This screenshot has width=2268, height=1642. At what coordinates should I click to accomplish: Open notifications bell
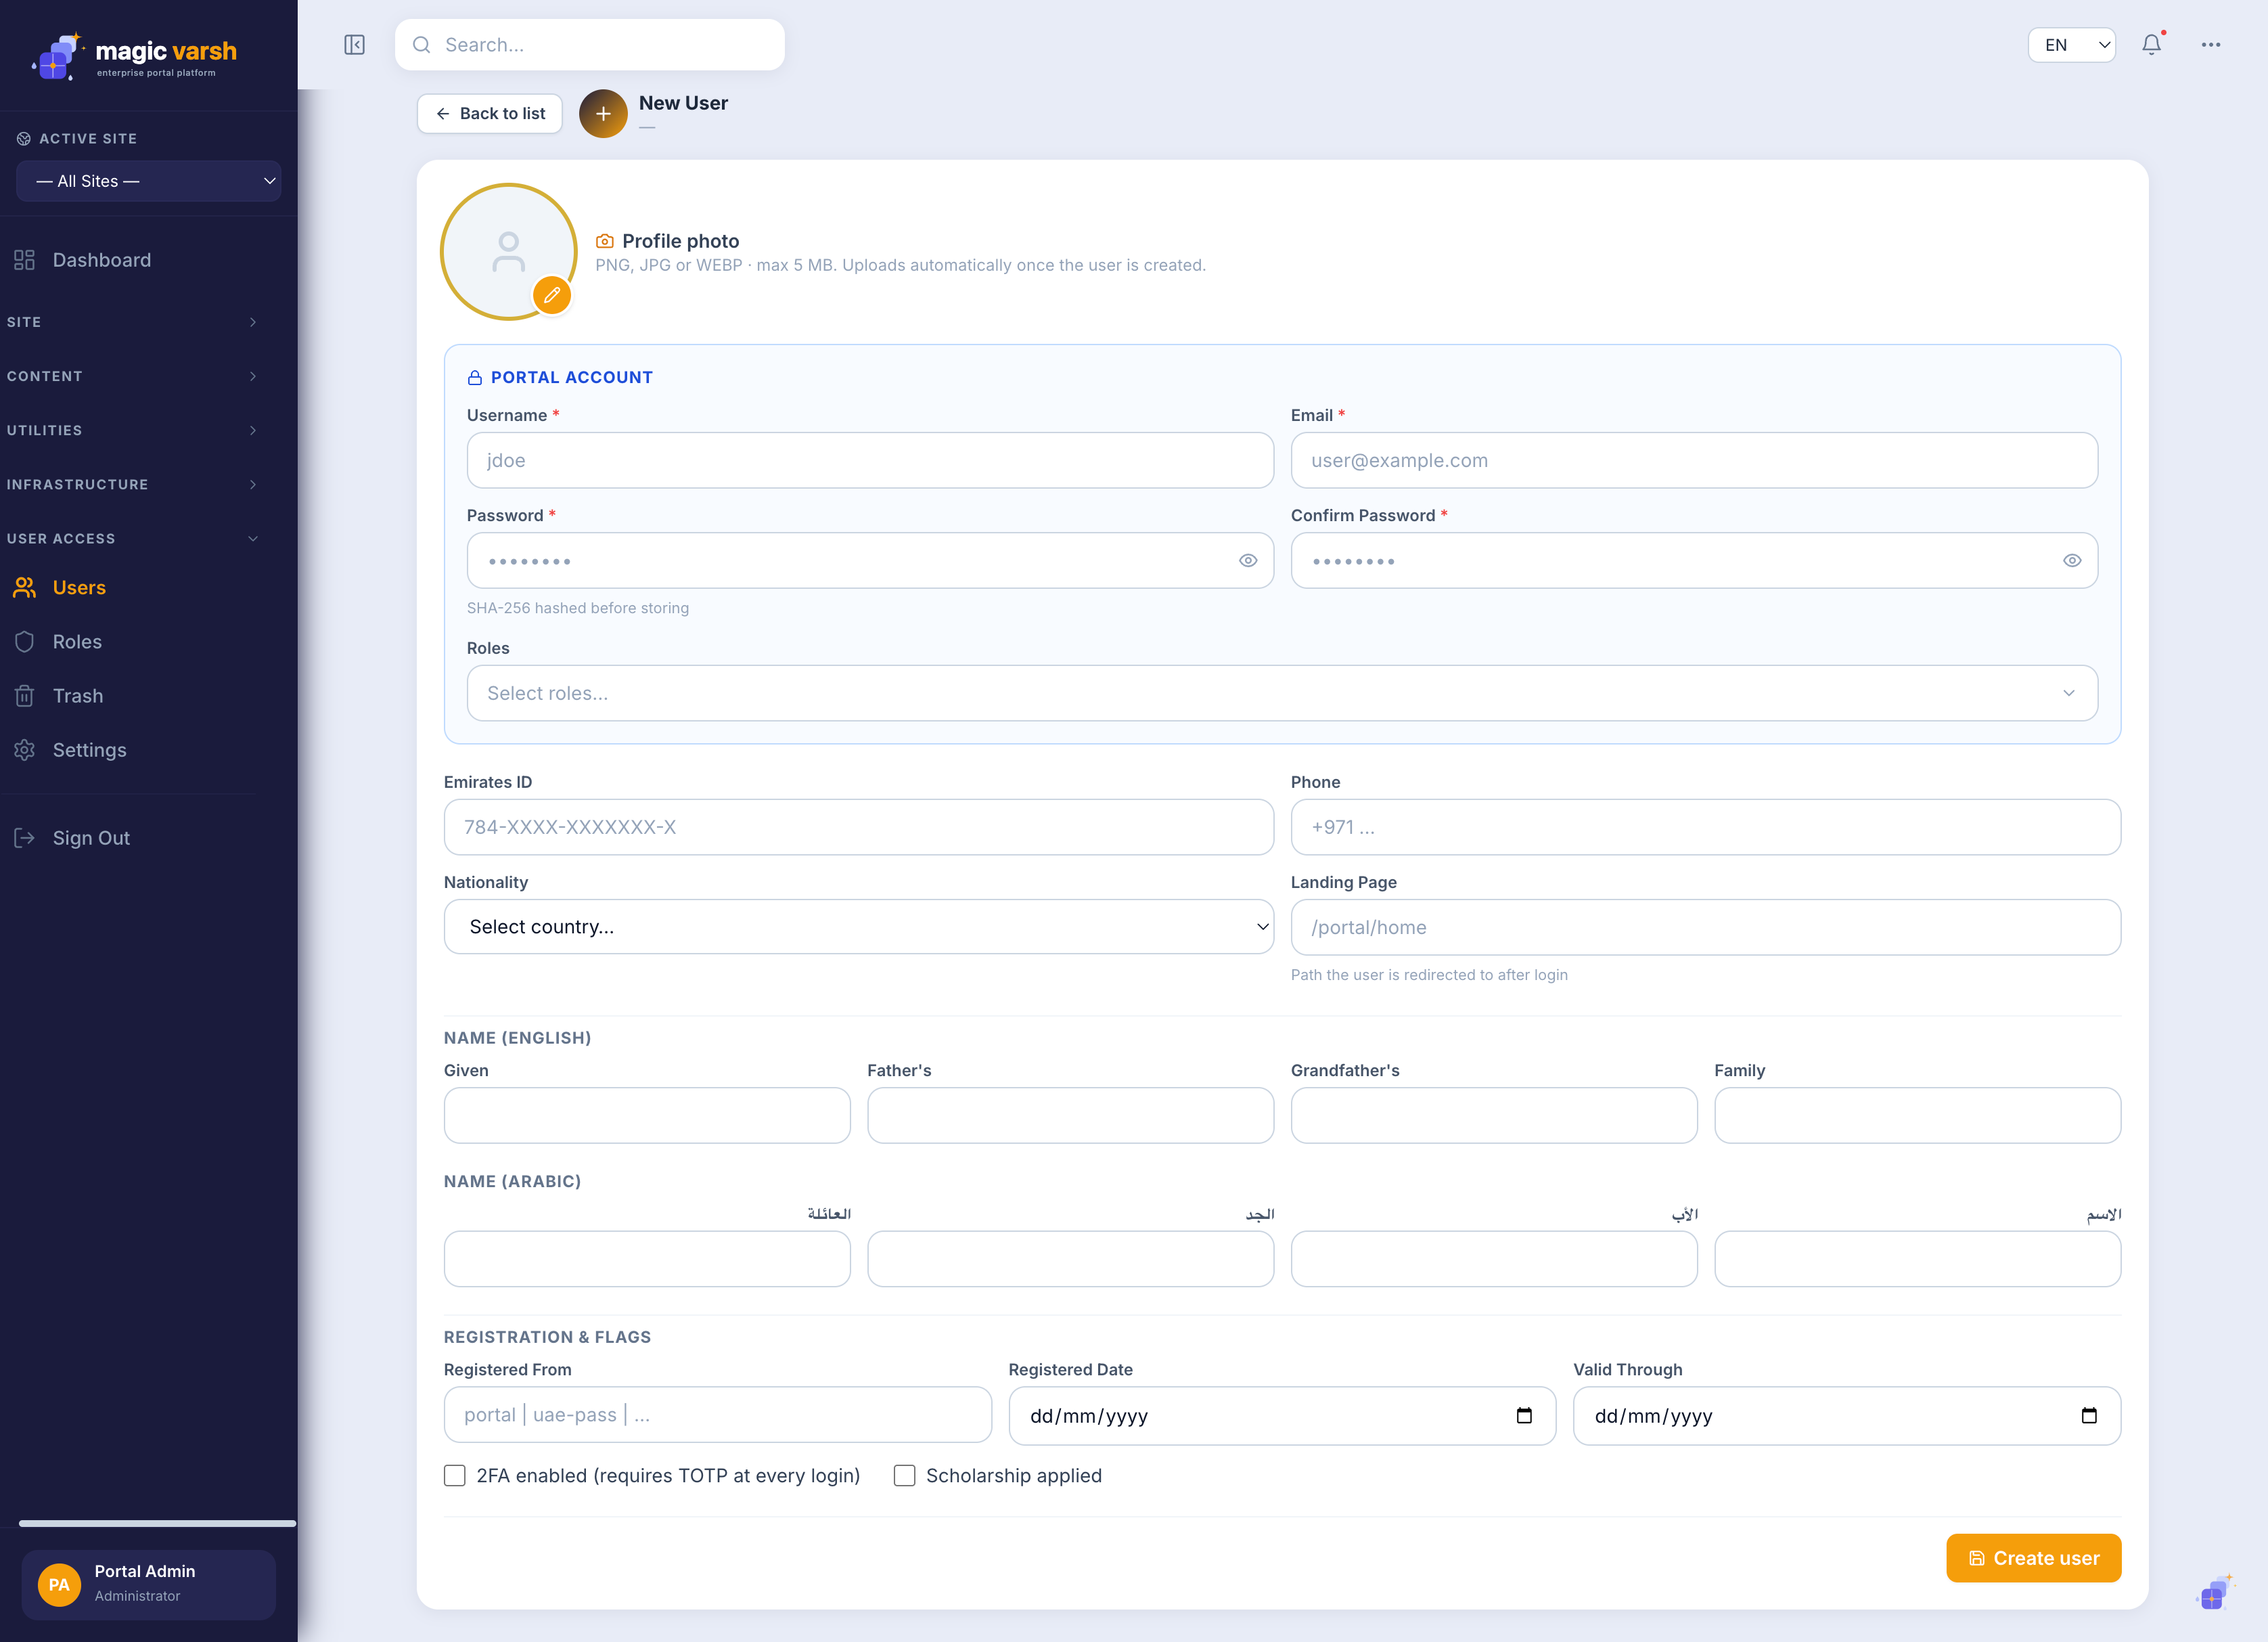click(2151, 45)
